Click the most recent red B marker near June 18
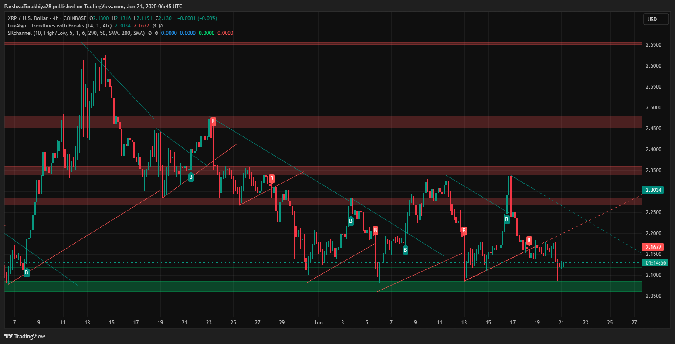Screen dimensions: 675x344 point(529,240)
